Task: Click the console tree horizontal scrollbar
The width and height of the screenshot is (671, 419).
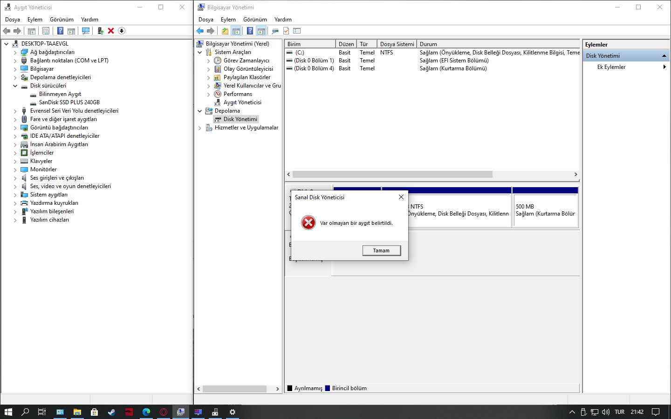Action: point(234,389)
